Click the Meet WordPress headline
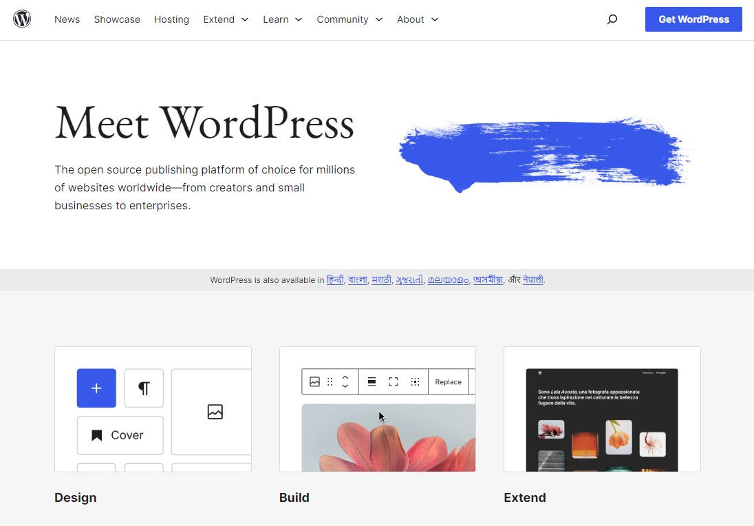Screen dimensions: 754x526 pyautogui.click(x=204, y=123)
